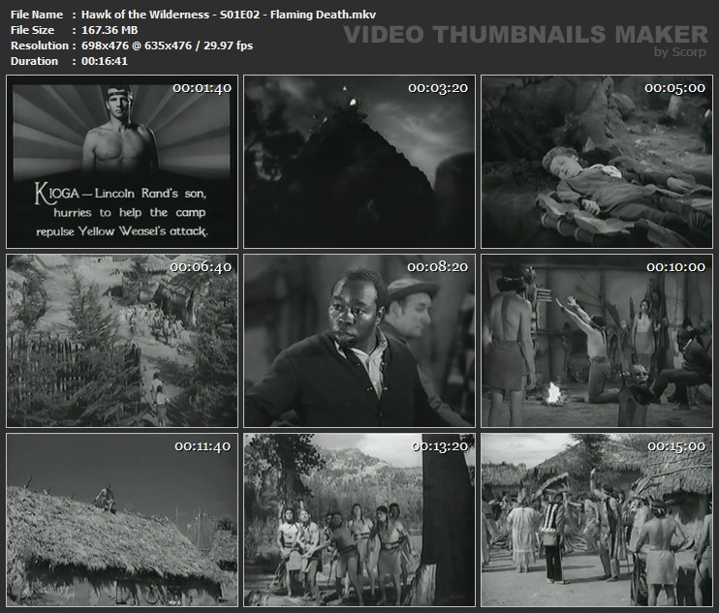Select the thumbnail timestamped 00:05:00
This screenshot has width=719, height=613.
pos(597,162)
